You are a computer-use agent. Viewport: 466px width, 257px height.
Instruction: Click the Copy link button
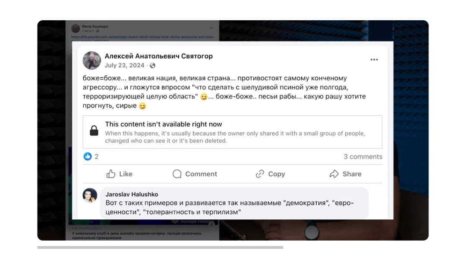270,174
